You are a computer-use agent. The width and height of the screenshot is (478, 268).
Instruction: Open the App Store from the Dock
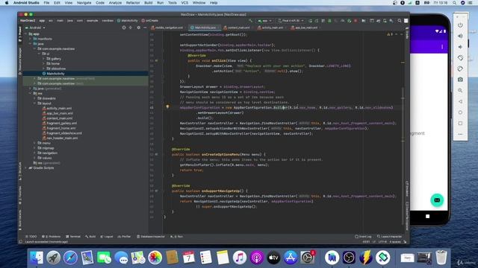pyautogui.click(x=291, y=258)
